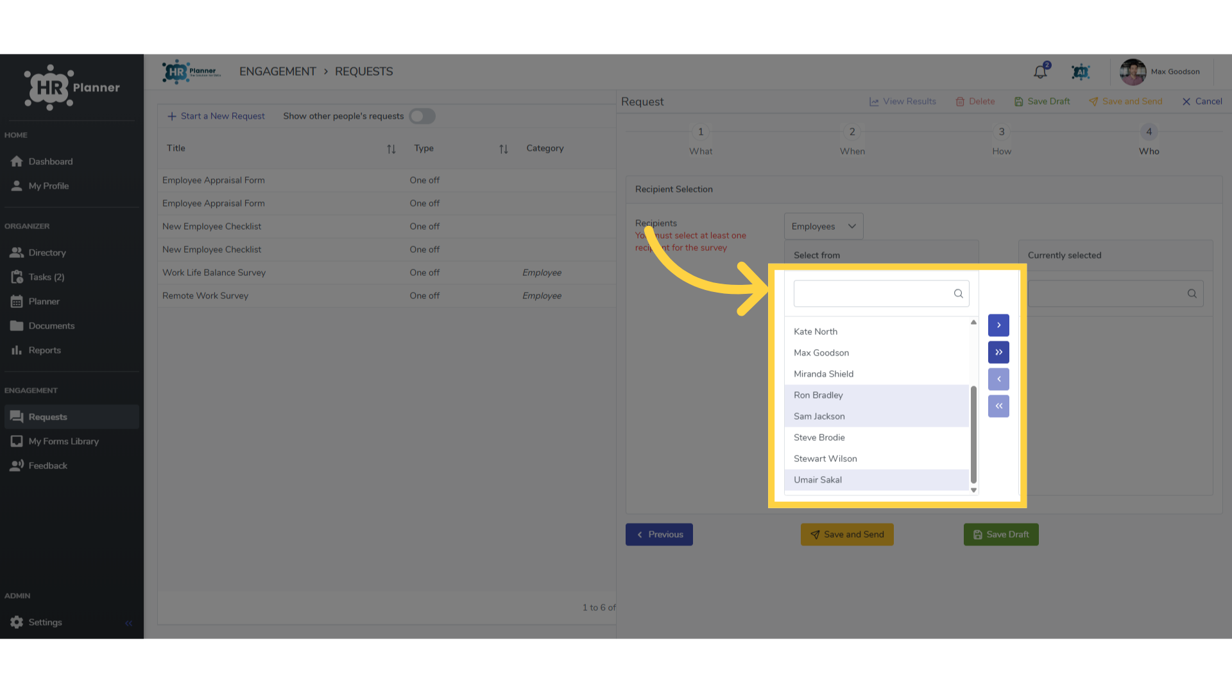The width and height of the screenshot is (1232, 693).
Task: Click Cancel in request header
Action: [1202, 101]
